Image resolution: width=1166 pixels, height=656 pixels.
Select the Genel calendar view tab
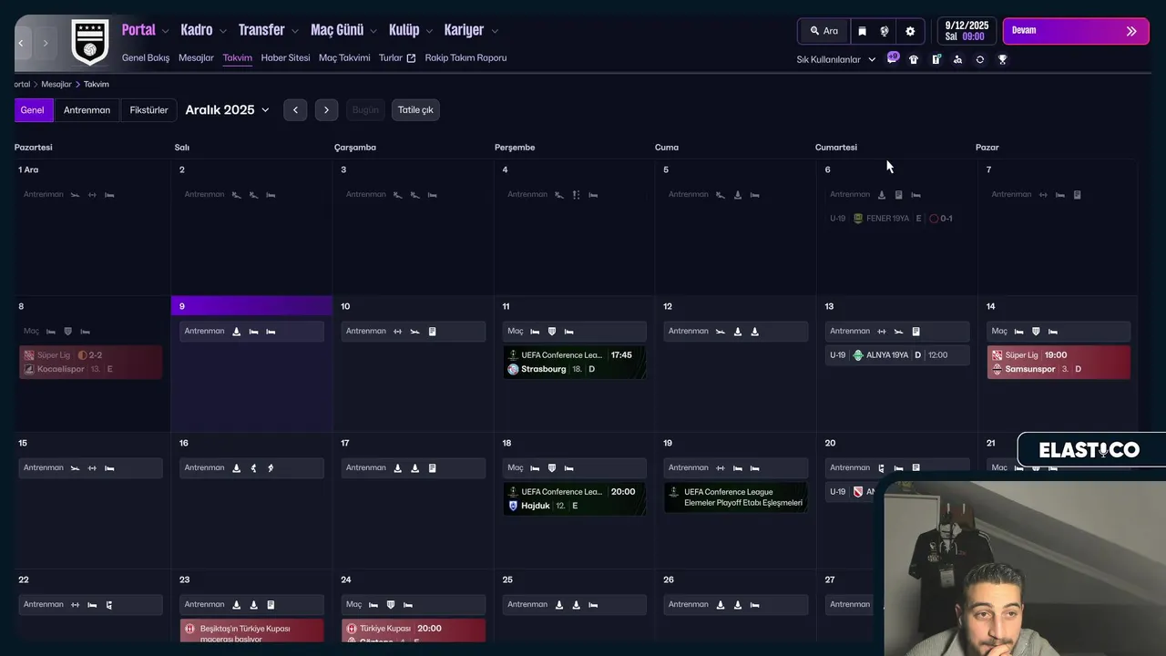tap(33, 110)
